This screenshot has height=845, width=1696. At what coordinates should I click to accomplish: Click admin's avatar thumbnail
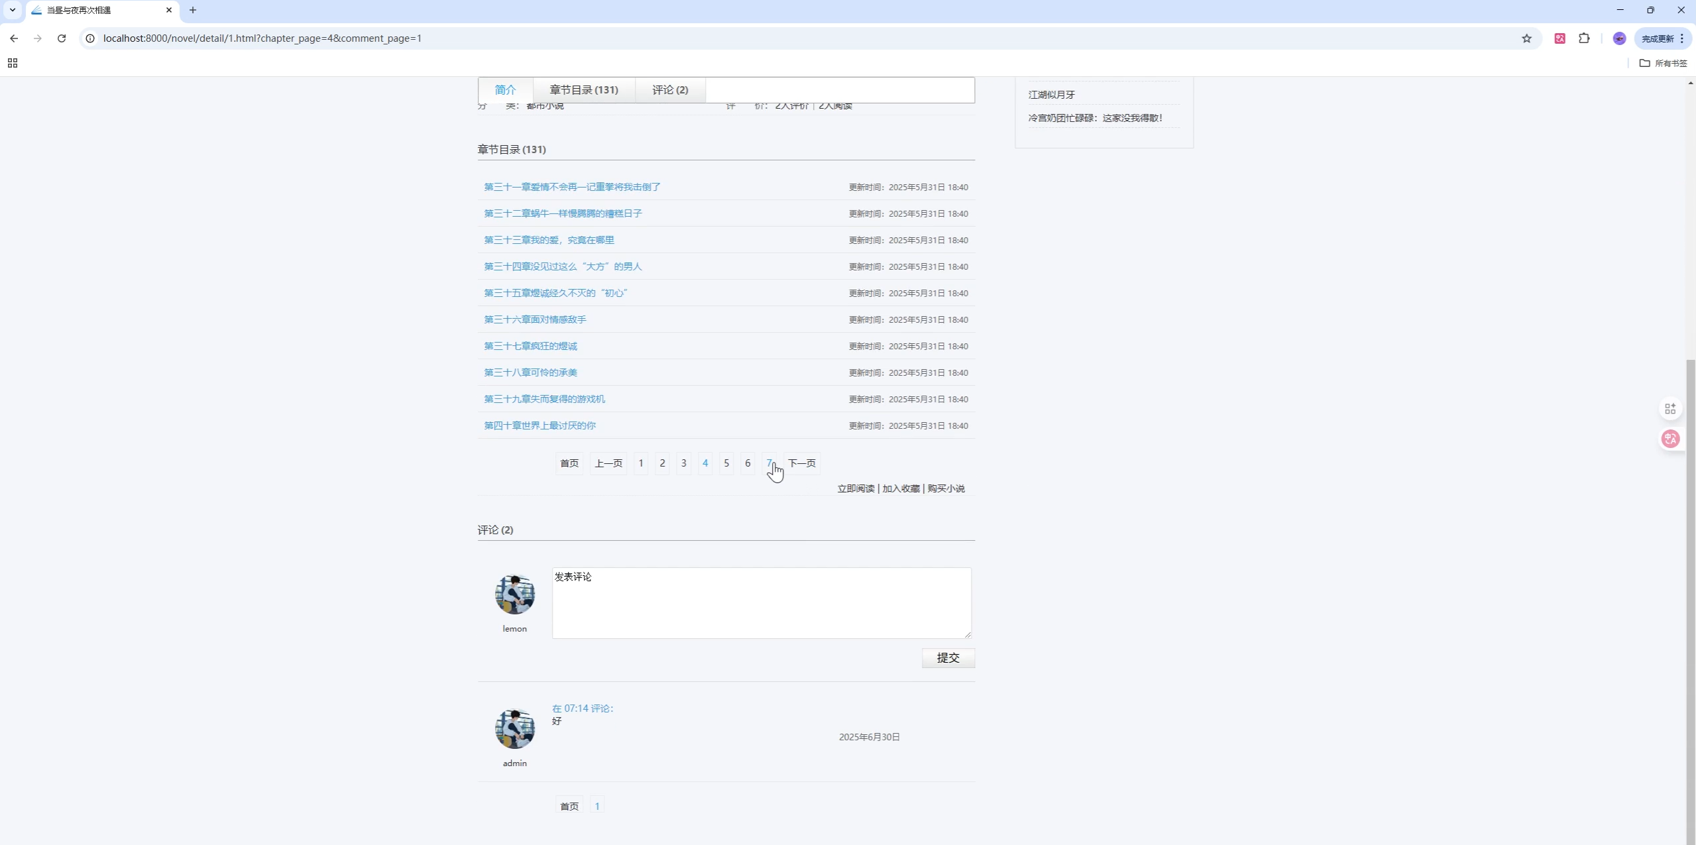(x=515, y=729)
